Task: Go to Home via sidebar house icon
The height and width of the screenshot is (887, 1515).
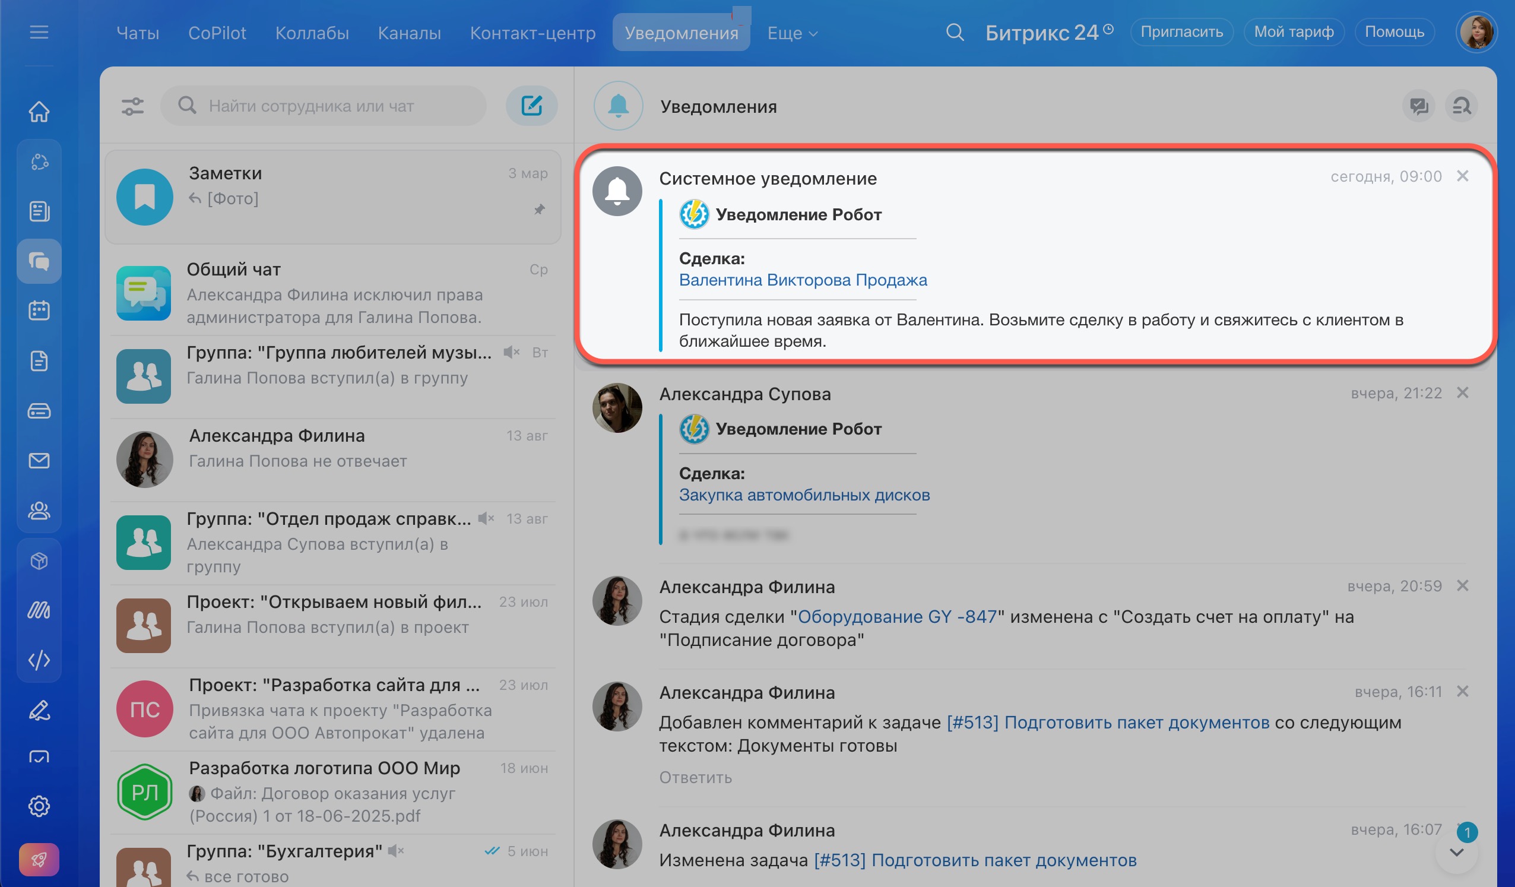Action: pos(39,111)
